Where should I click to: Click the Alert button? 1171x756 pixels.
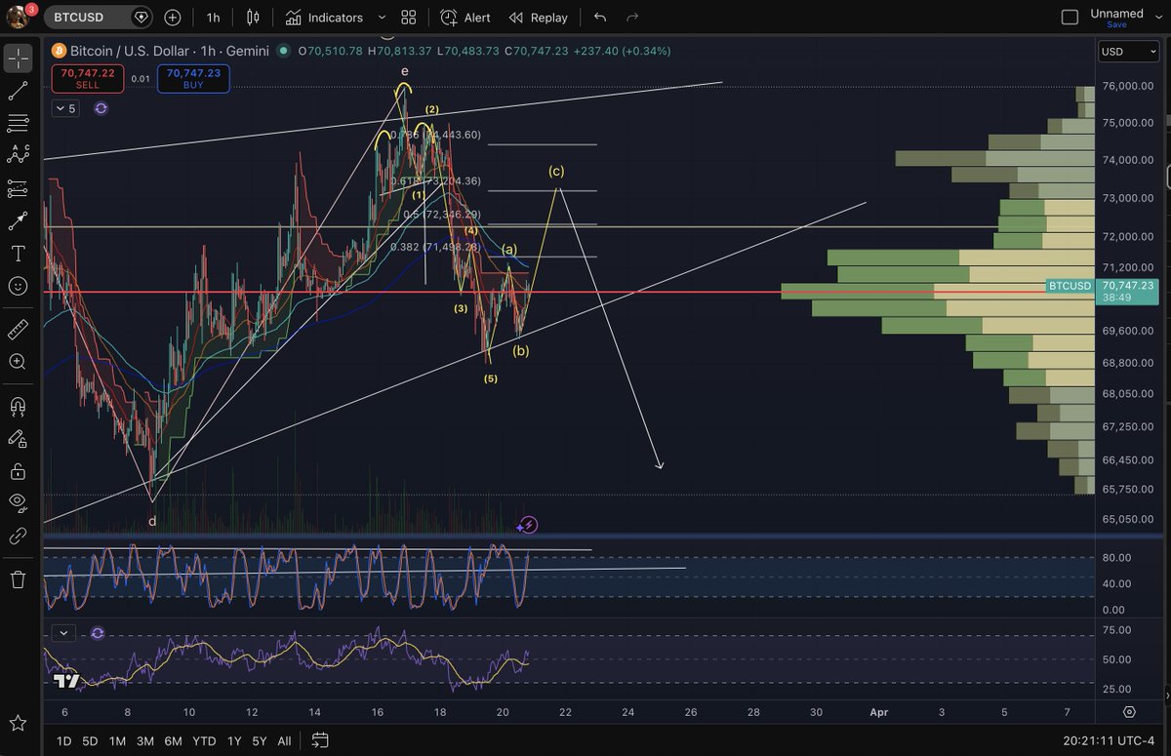tap(466, 18)
